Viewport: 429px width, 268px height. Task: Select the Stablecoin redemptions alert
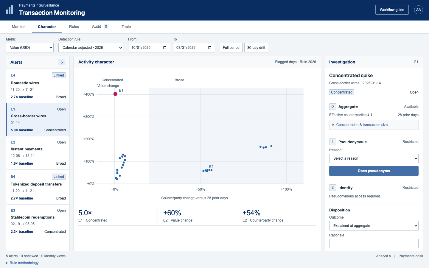point(38,221)
